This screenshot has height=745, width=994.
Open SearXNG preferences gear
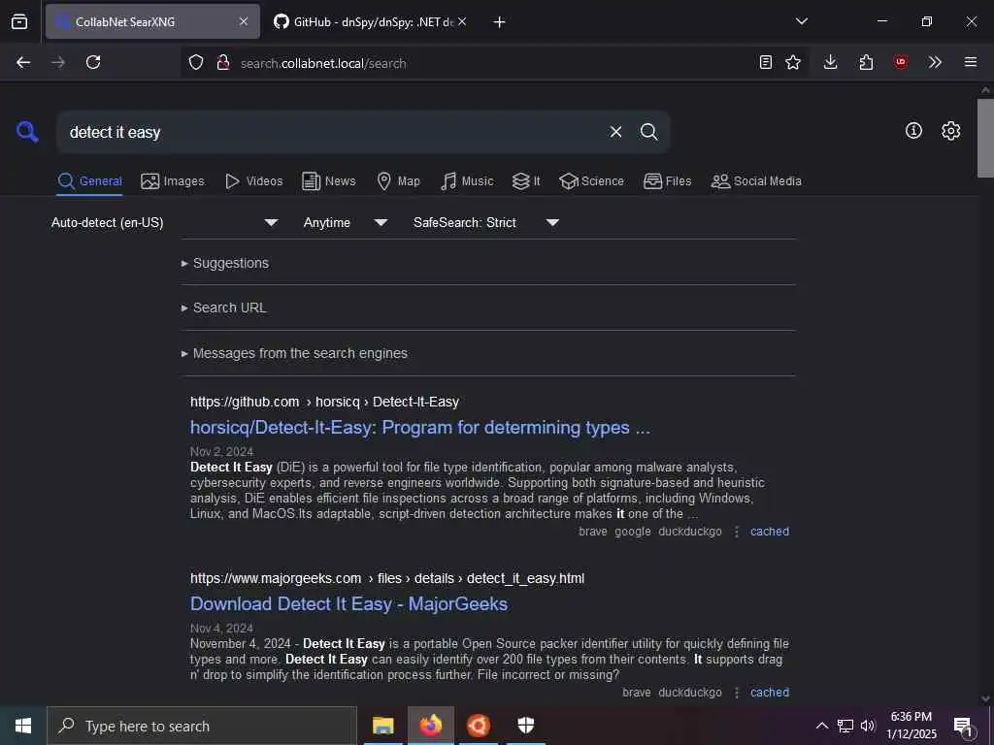click(x=951, y=131)
